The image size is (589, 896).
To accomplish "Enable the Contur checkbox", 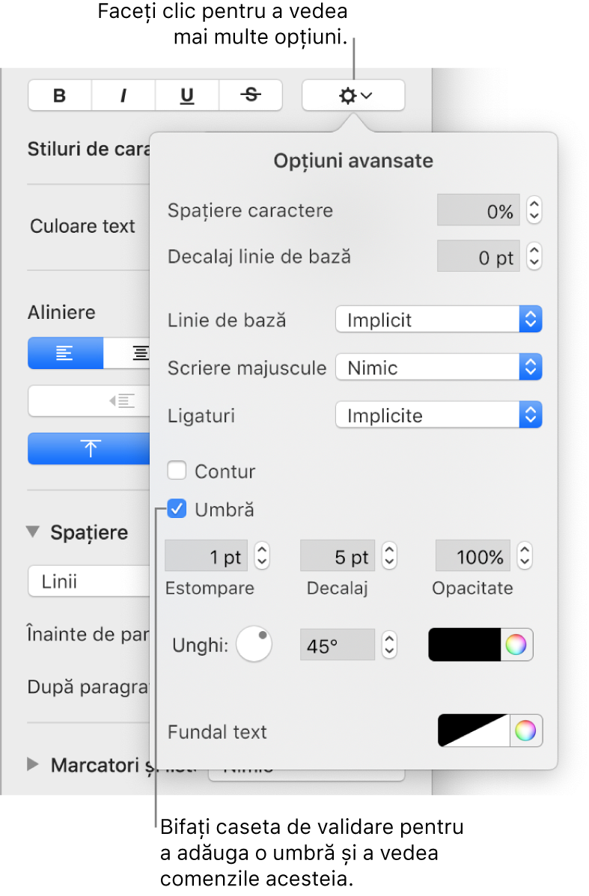I will (x=177, y=472).
